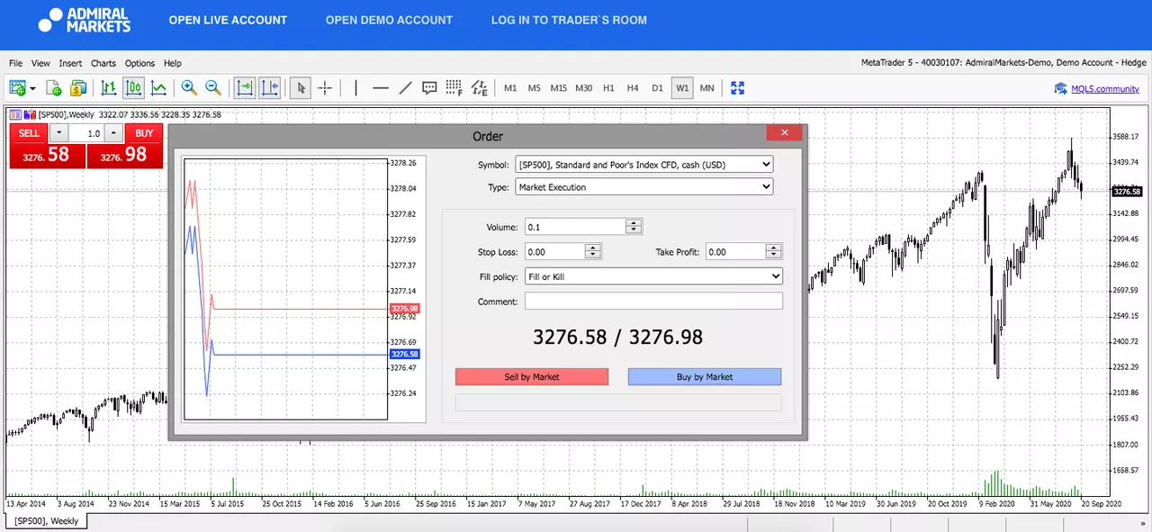
Task: Click the Comment text field
Action: click(653, 302)
